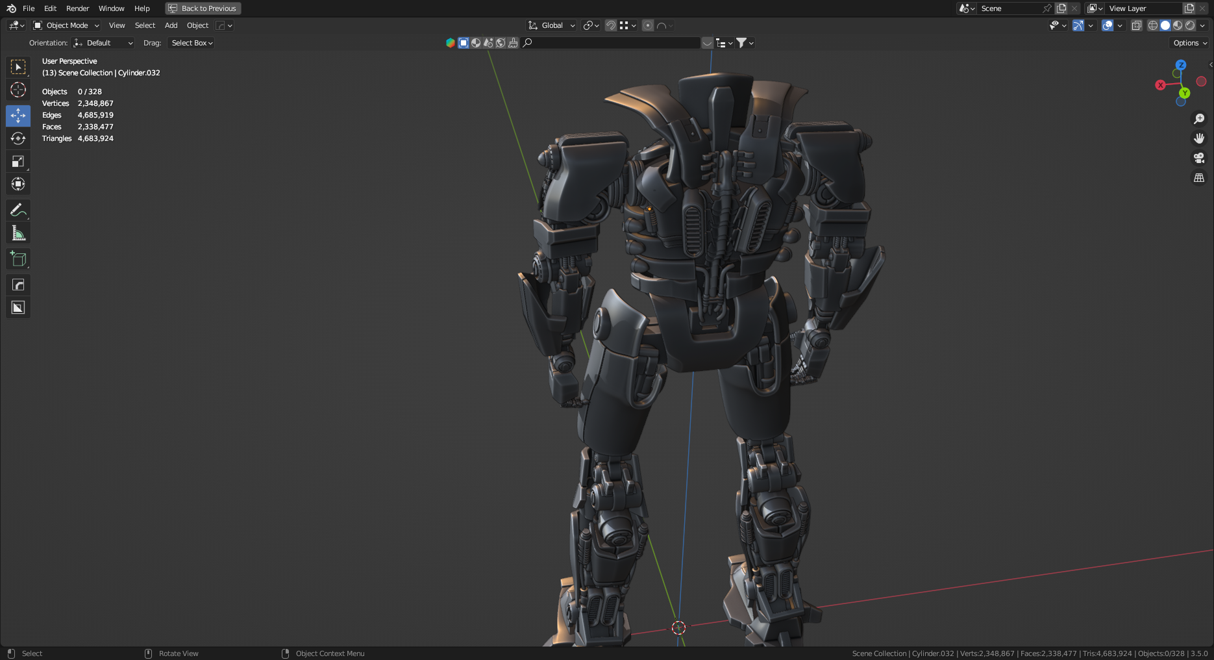Toggle snapping magnet button
The image size is (1214, 660).
610,25
